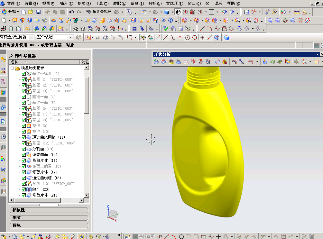Enable the arc center snap point icon
The height and width of the screenshot is (239, 323).
click(188, 38)
